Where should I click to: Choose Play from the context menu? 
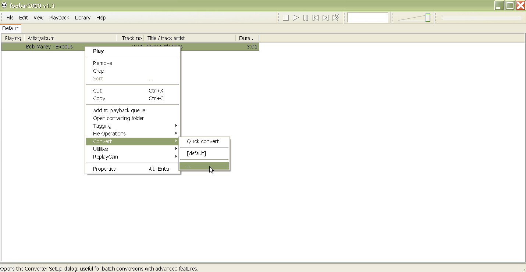tap(133, 51)
